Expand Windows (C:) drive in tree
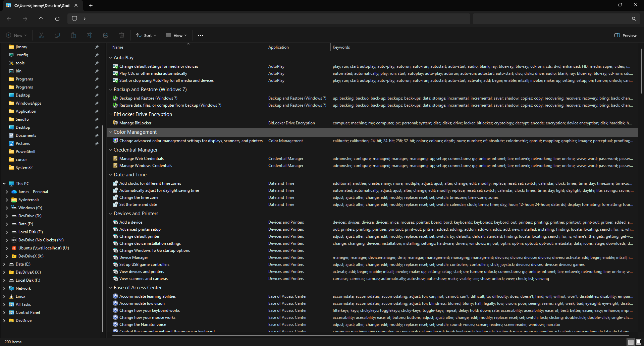644x346 pixels. 7,208
